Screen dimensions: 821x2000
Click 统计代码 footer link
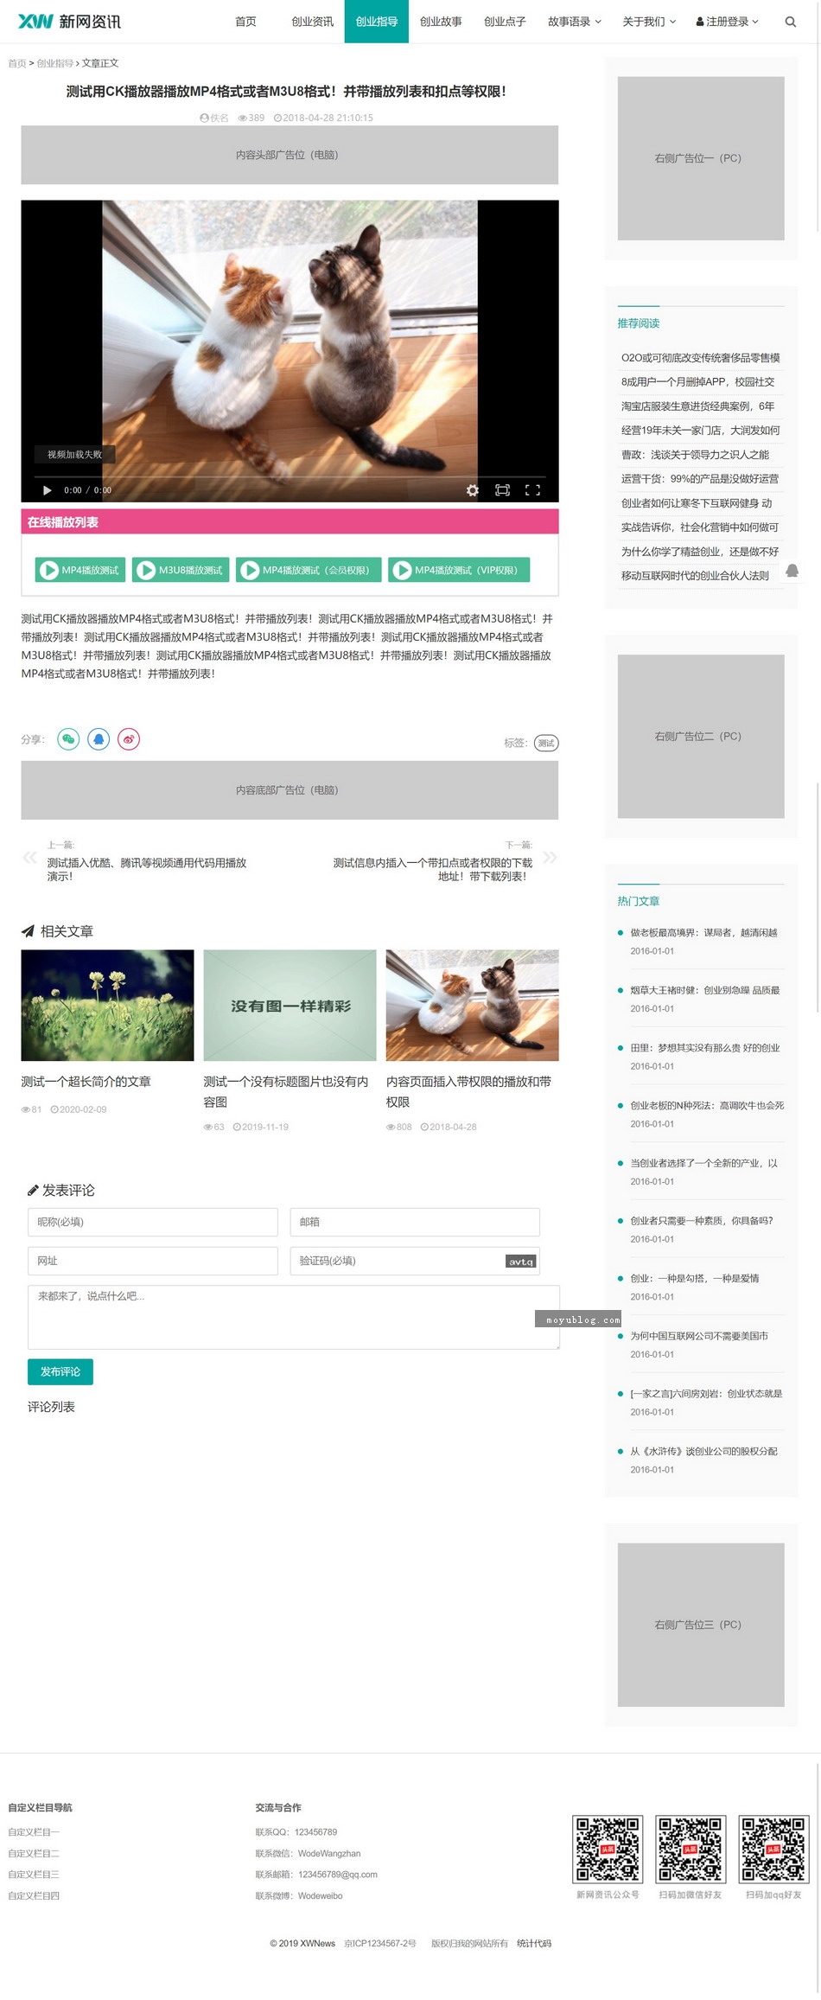point(534,1943)
